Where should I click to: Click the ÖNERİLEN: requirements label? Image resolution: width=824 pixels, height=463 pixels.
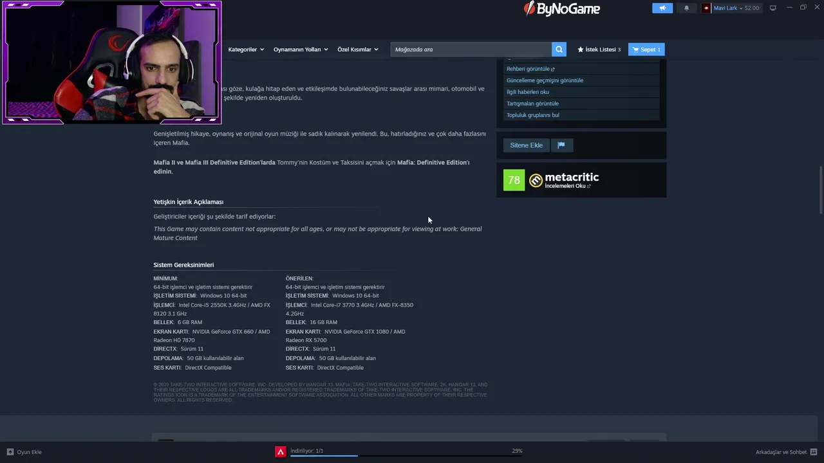[299, 278]
